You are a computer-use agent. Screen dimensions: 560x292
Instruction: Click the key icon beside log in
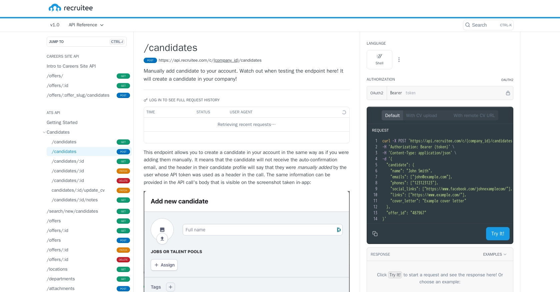coord(146,100)
